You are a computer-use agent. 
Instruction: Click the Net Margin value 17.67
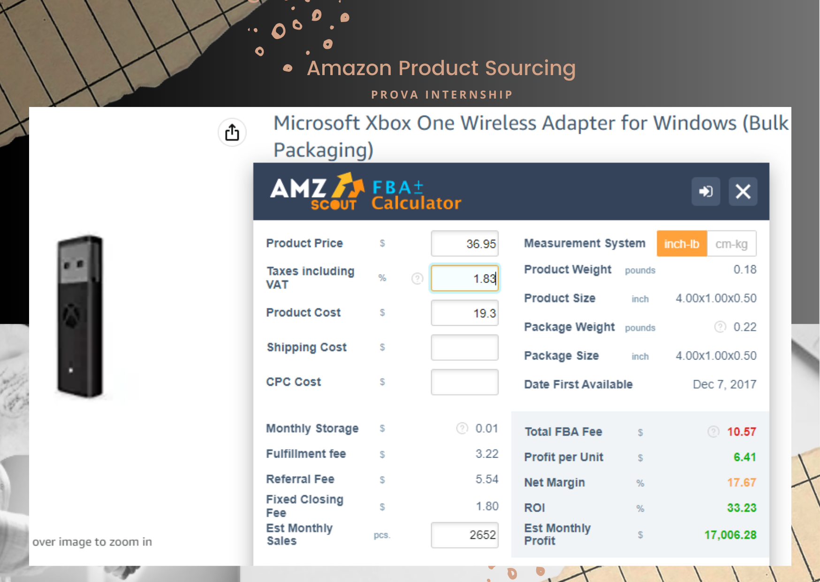tap(742, 482)
